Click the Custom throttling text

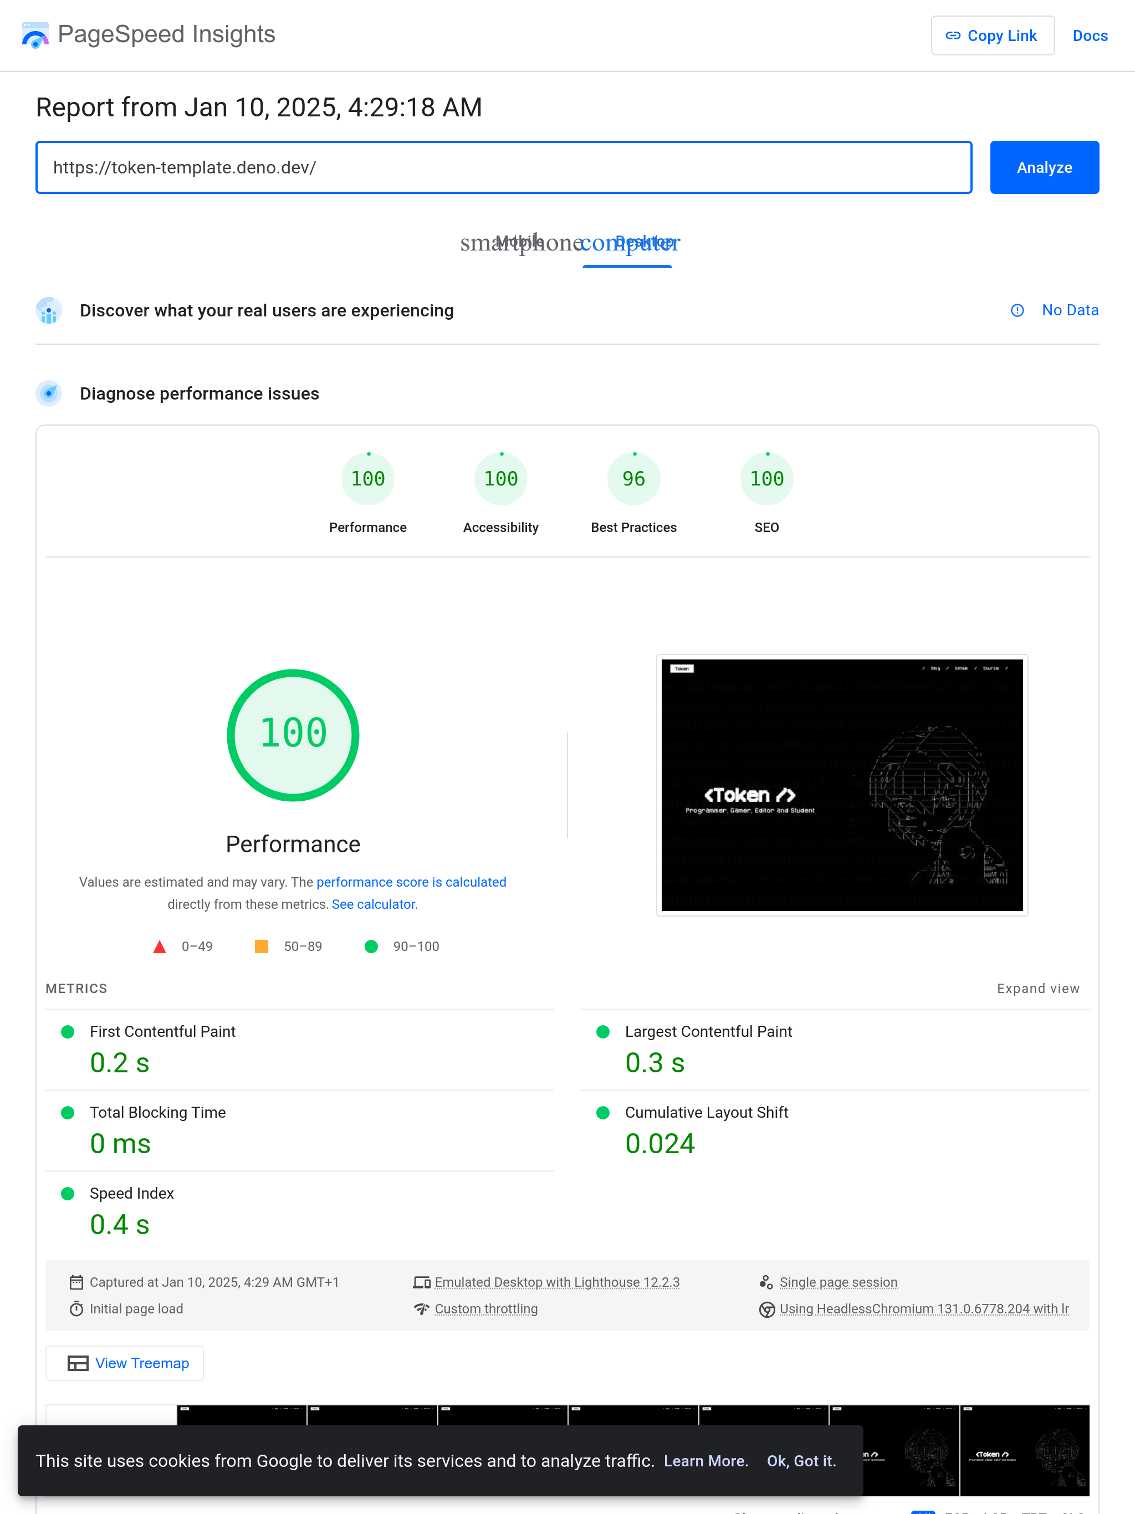486,1308
